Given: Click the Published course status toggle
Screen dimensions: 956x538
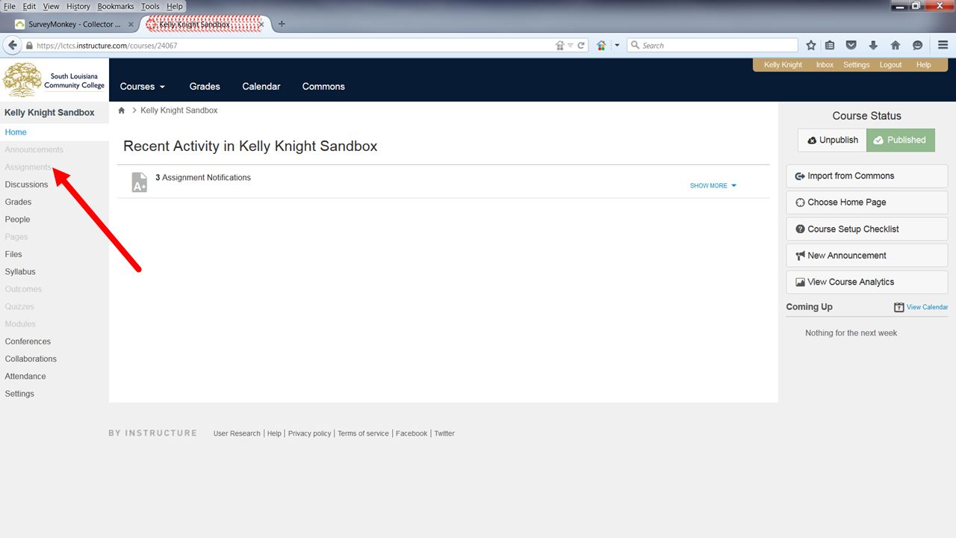Looking at the screenshot, I should pyautogui.click(x=900, y=140).
